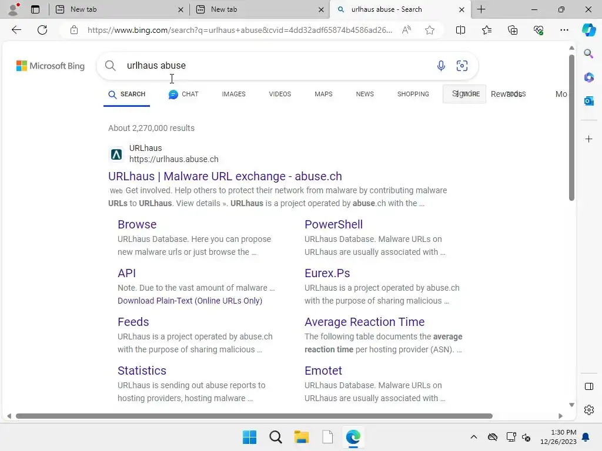Add page to favorites star icon
602x451 pixels.
coord(430,30)
